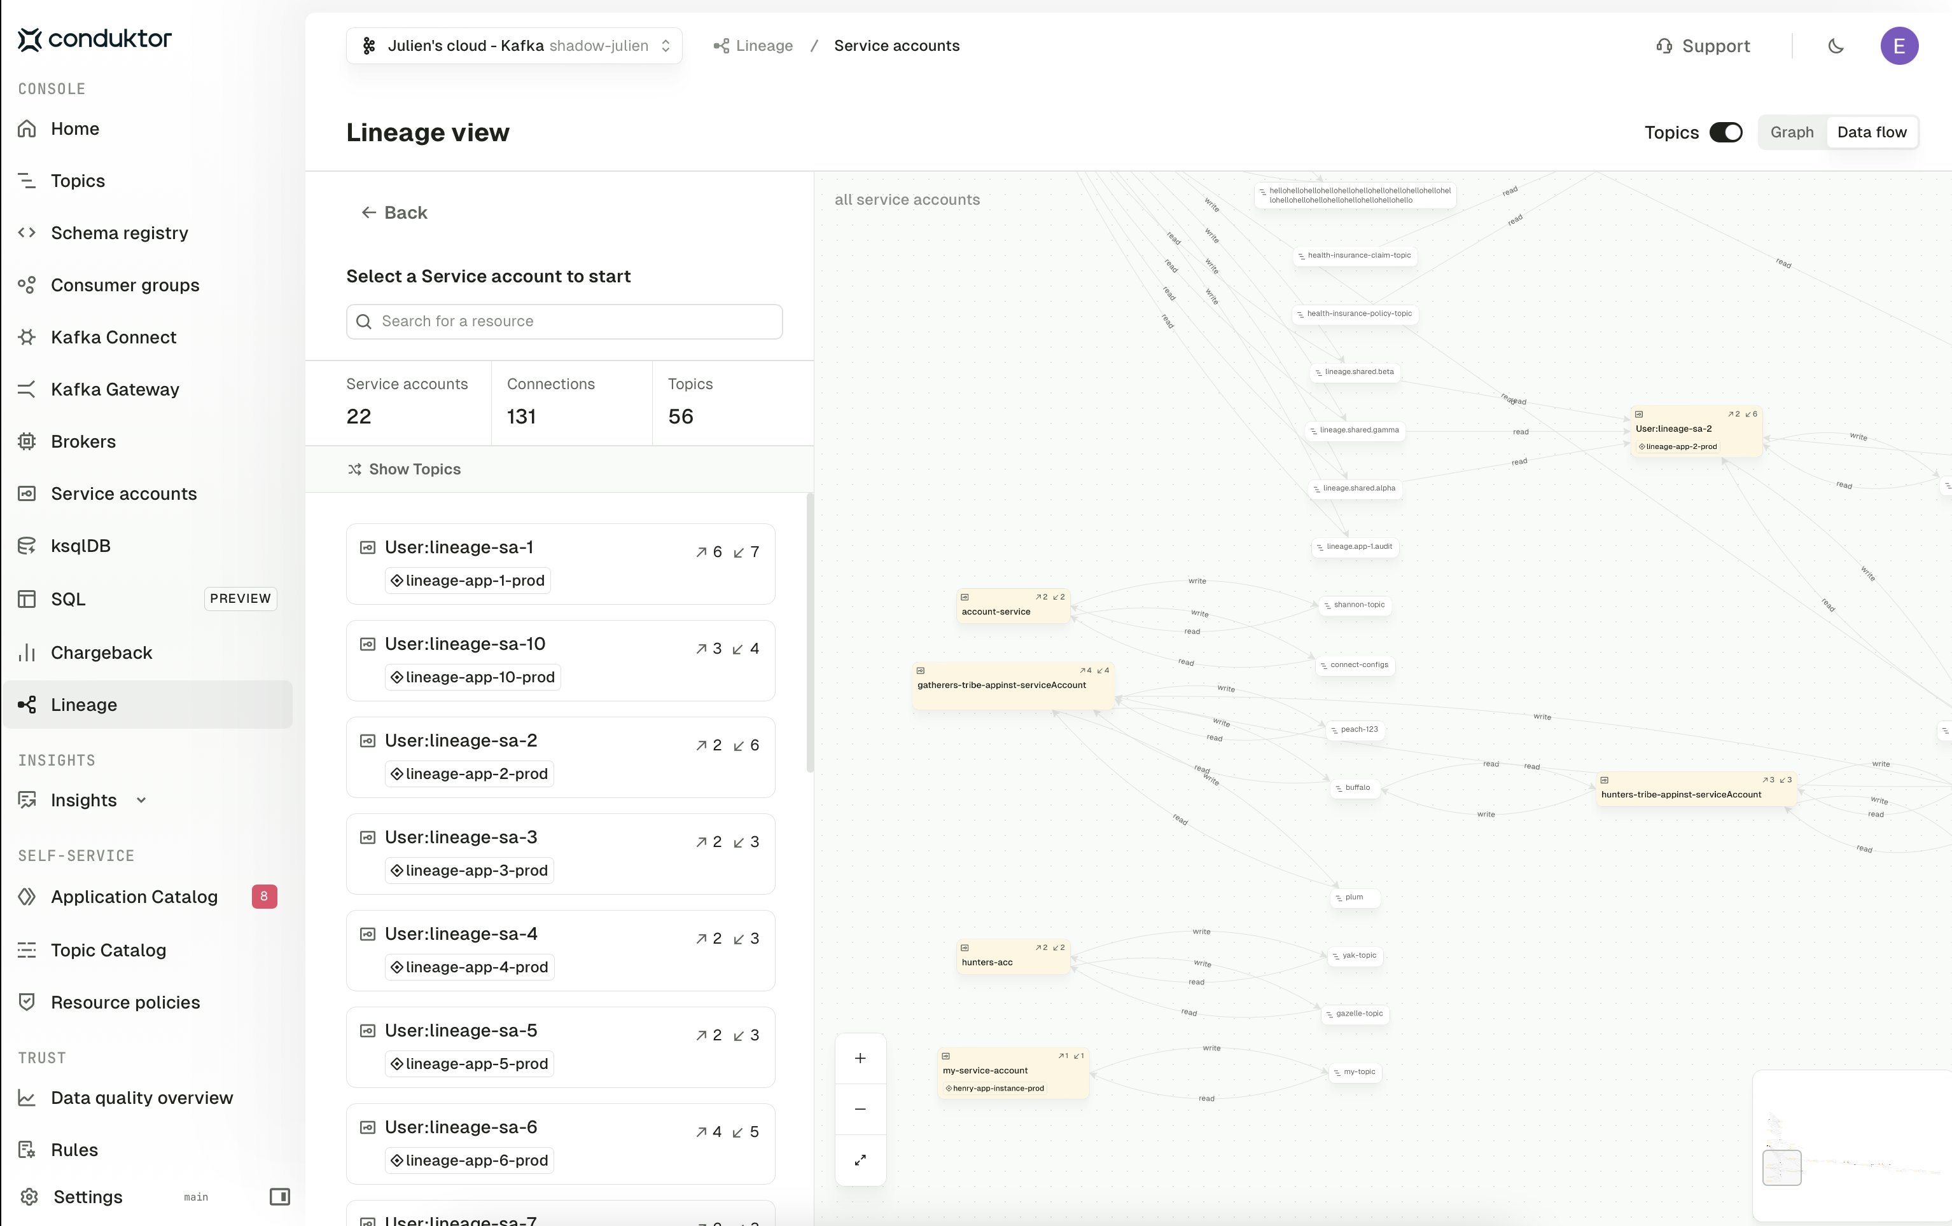
Task: Collapse the sidebar panel icon
Action: click(x=280, y=1197)
